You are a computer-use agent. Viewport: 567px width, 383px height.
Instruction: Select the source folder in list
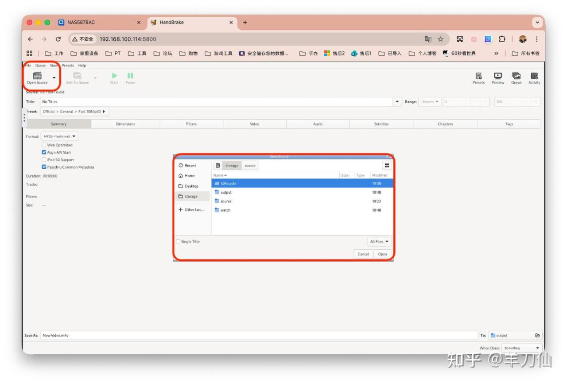click(x=226, y=201)
